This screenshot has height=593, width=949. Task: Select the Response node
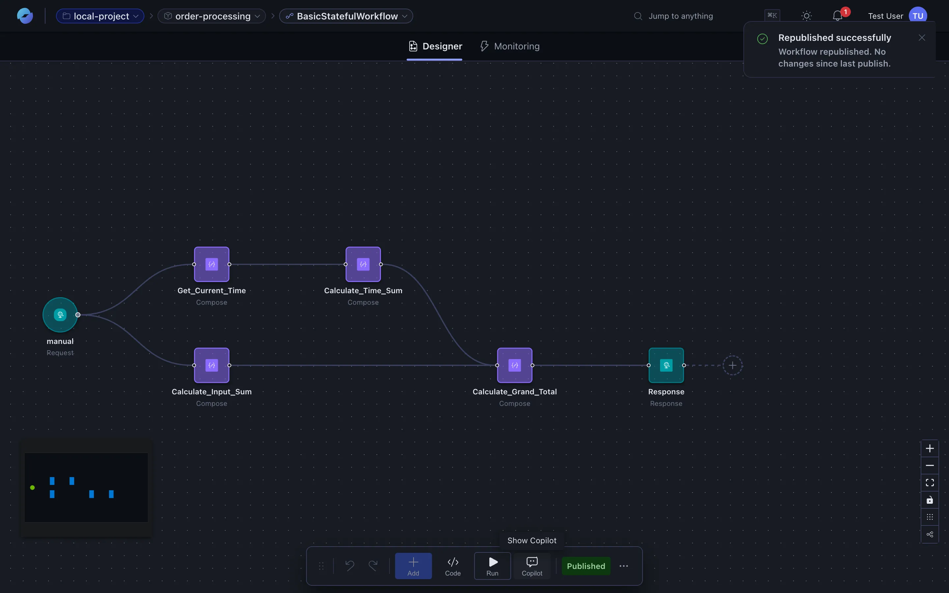pyautogui.click(x=666, y=365)
